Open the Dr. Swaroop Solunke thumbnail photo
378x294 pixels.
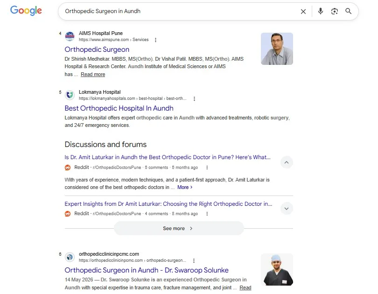click(x=277, y=269)
